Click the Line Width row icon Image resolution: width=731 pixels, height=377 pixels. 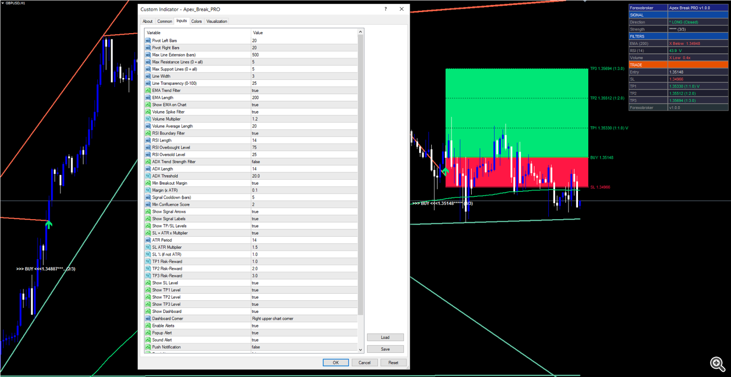click(148, 76)
